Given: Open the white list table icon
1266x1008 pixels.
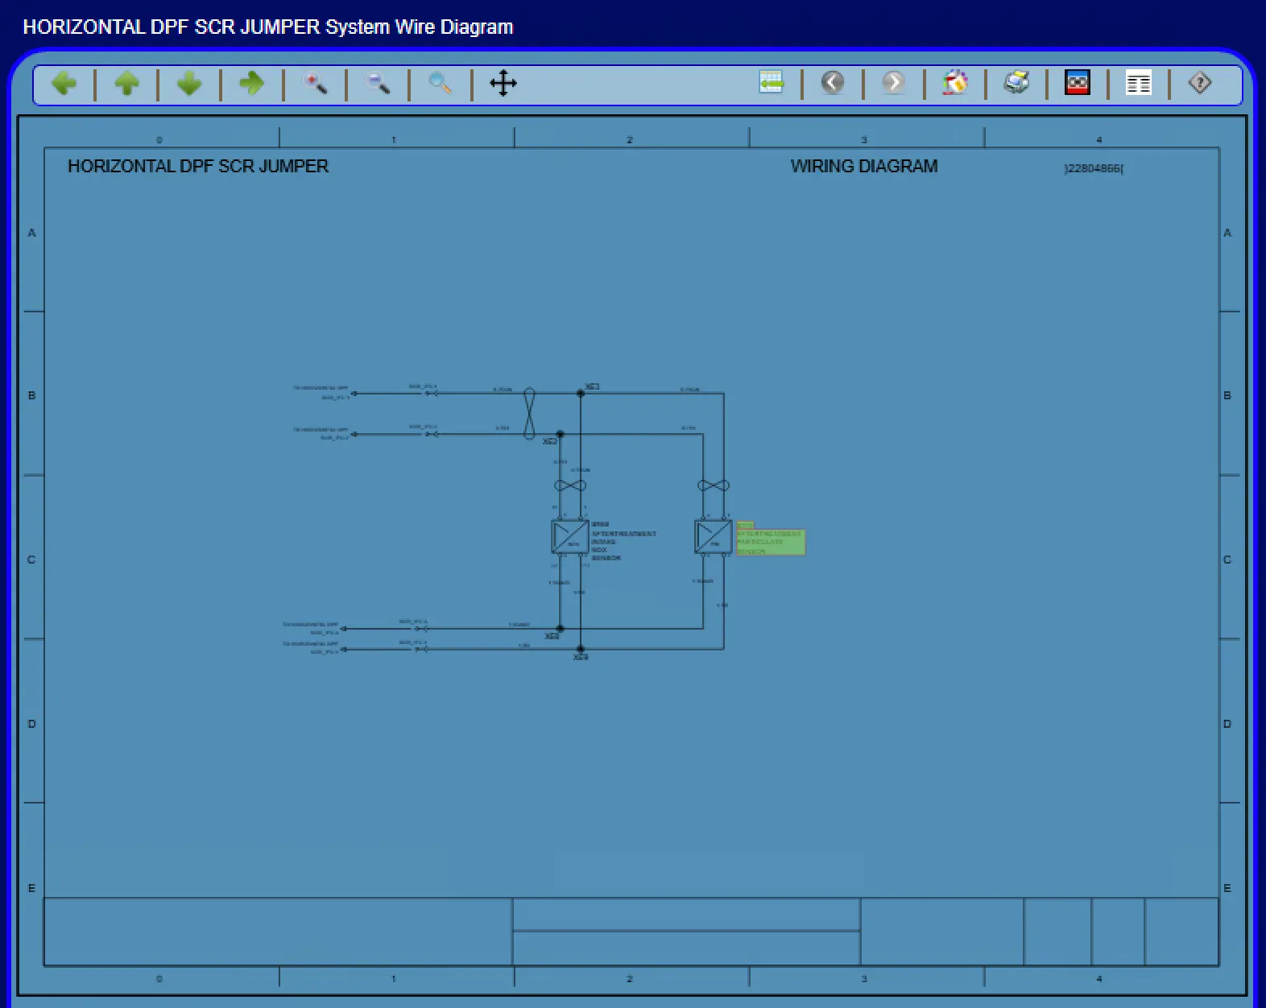Looking at the screenshot, I should (x=1139, y=82).
